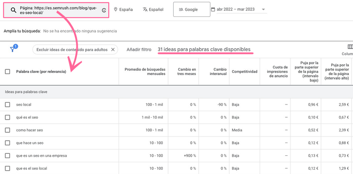Image resolution: width=353 pixels, height=174 pixels.
Task: Click the '2,59 €' high bid cell
Action: [x=344, y=105]
